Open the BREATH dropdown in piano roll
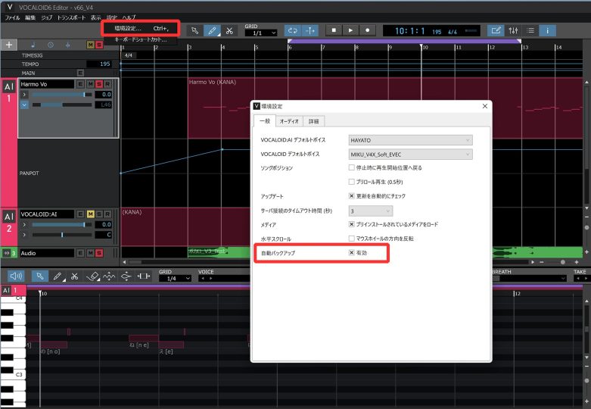The image size is (591, 409). click(530, 279)
